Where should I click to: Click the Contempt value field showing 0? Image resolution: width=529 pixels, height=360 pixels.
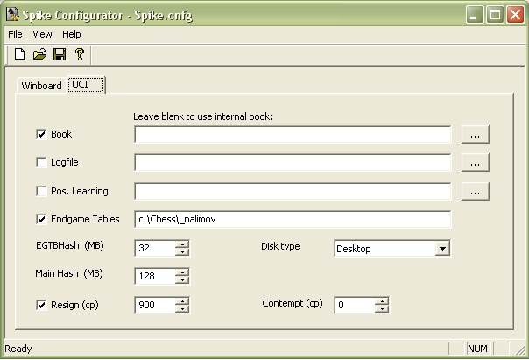click(355, 305)
